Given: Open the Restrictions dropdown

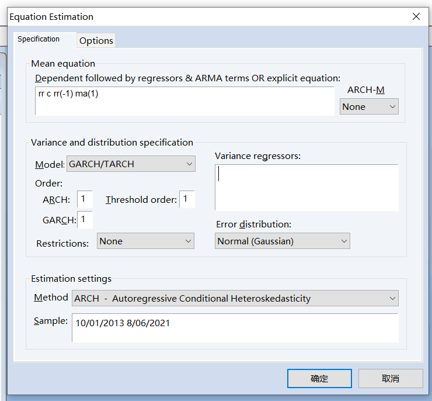Looking at the screenshot, I should (145, 241).
